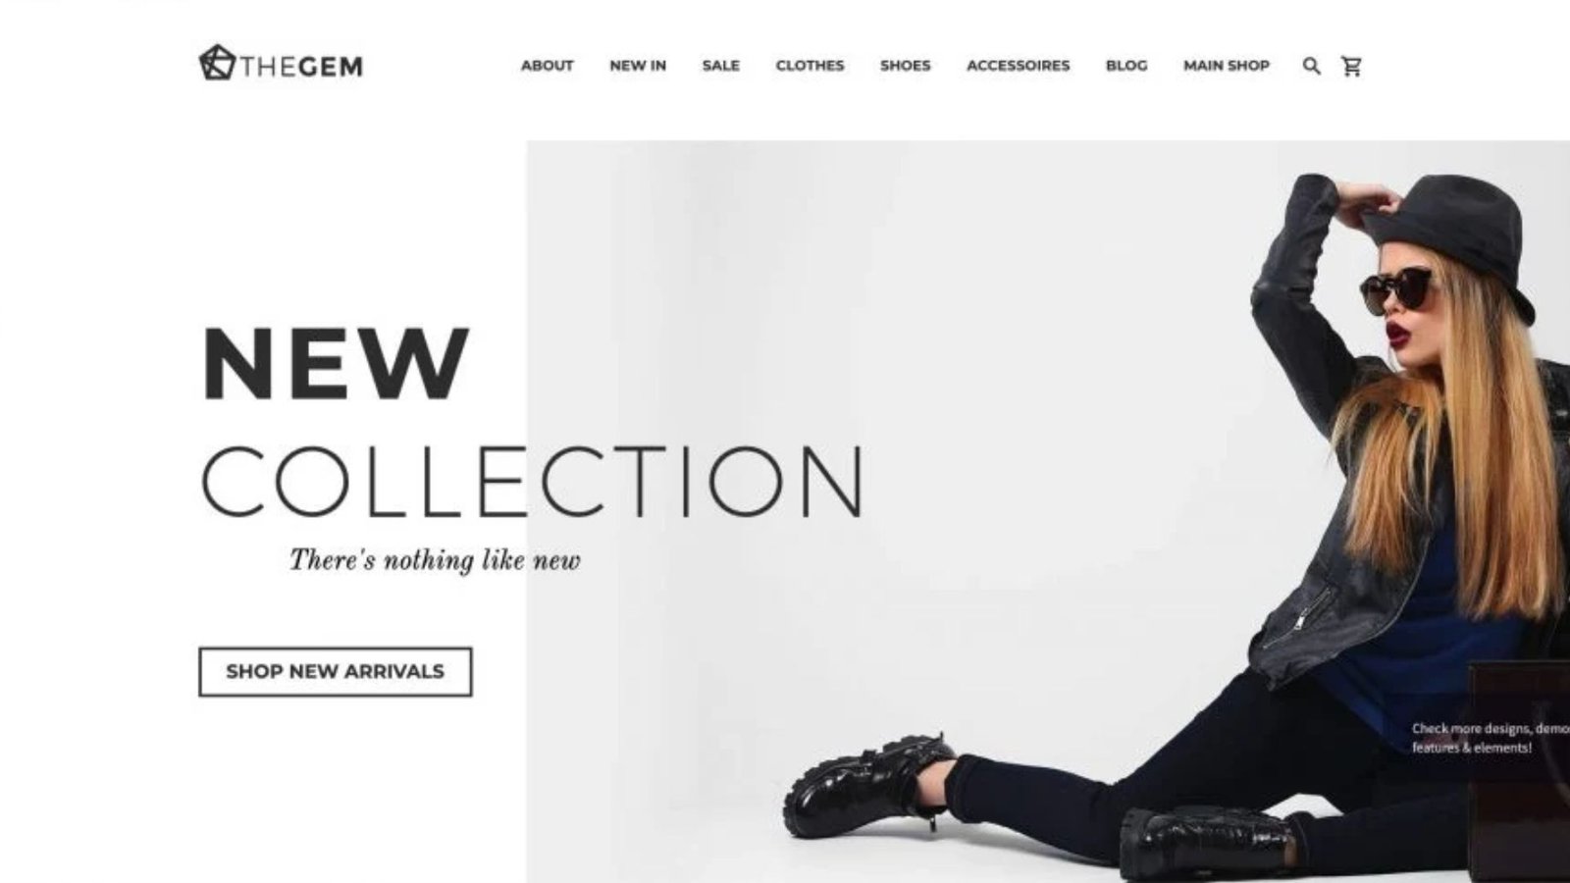Navigate to the Shoes section

(x=905, y=66)
